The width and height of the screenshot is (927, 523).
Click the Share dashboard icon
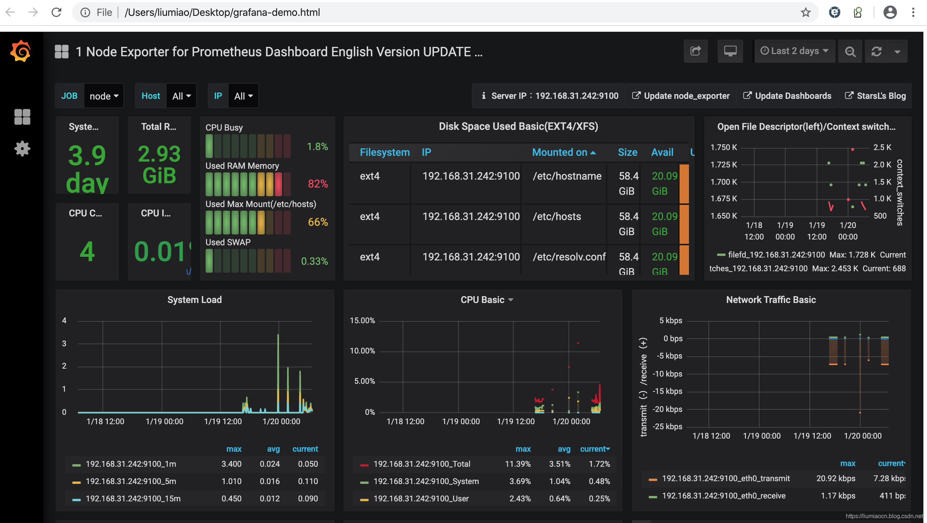(695, 51)
